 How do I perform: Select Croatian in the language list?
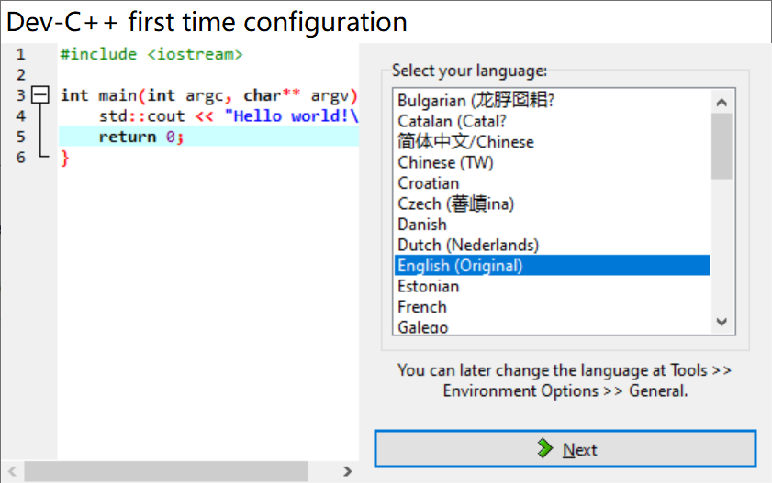(552, 183)
